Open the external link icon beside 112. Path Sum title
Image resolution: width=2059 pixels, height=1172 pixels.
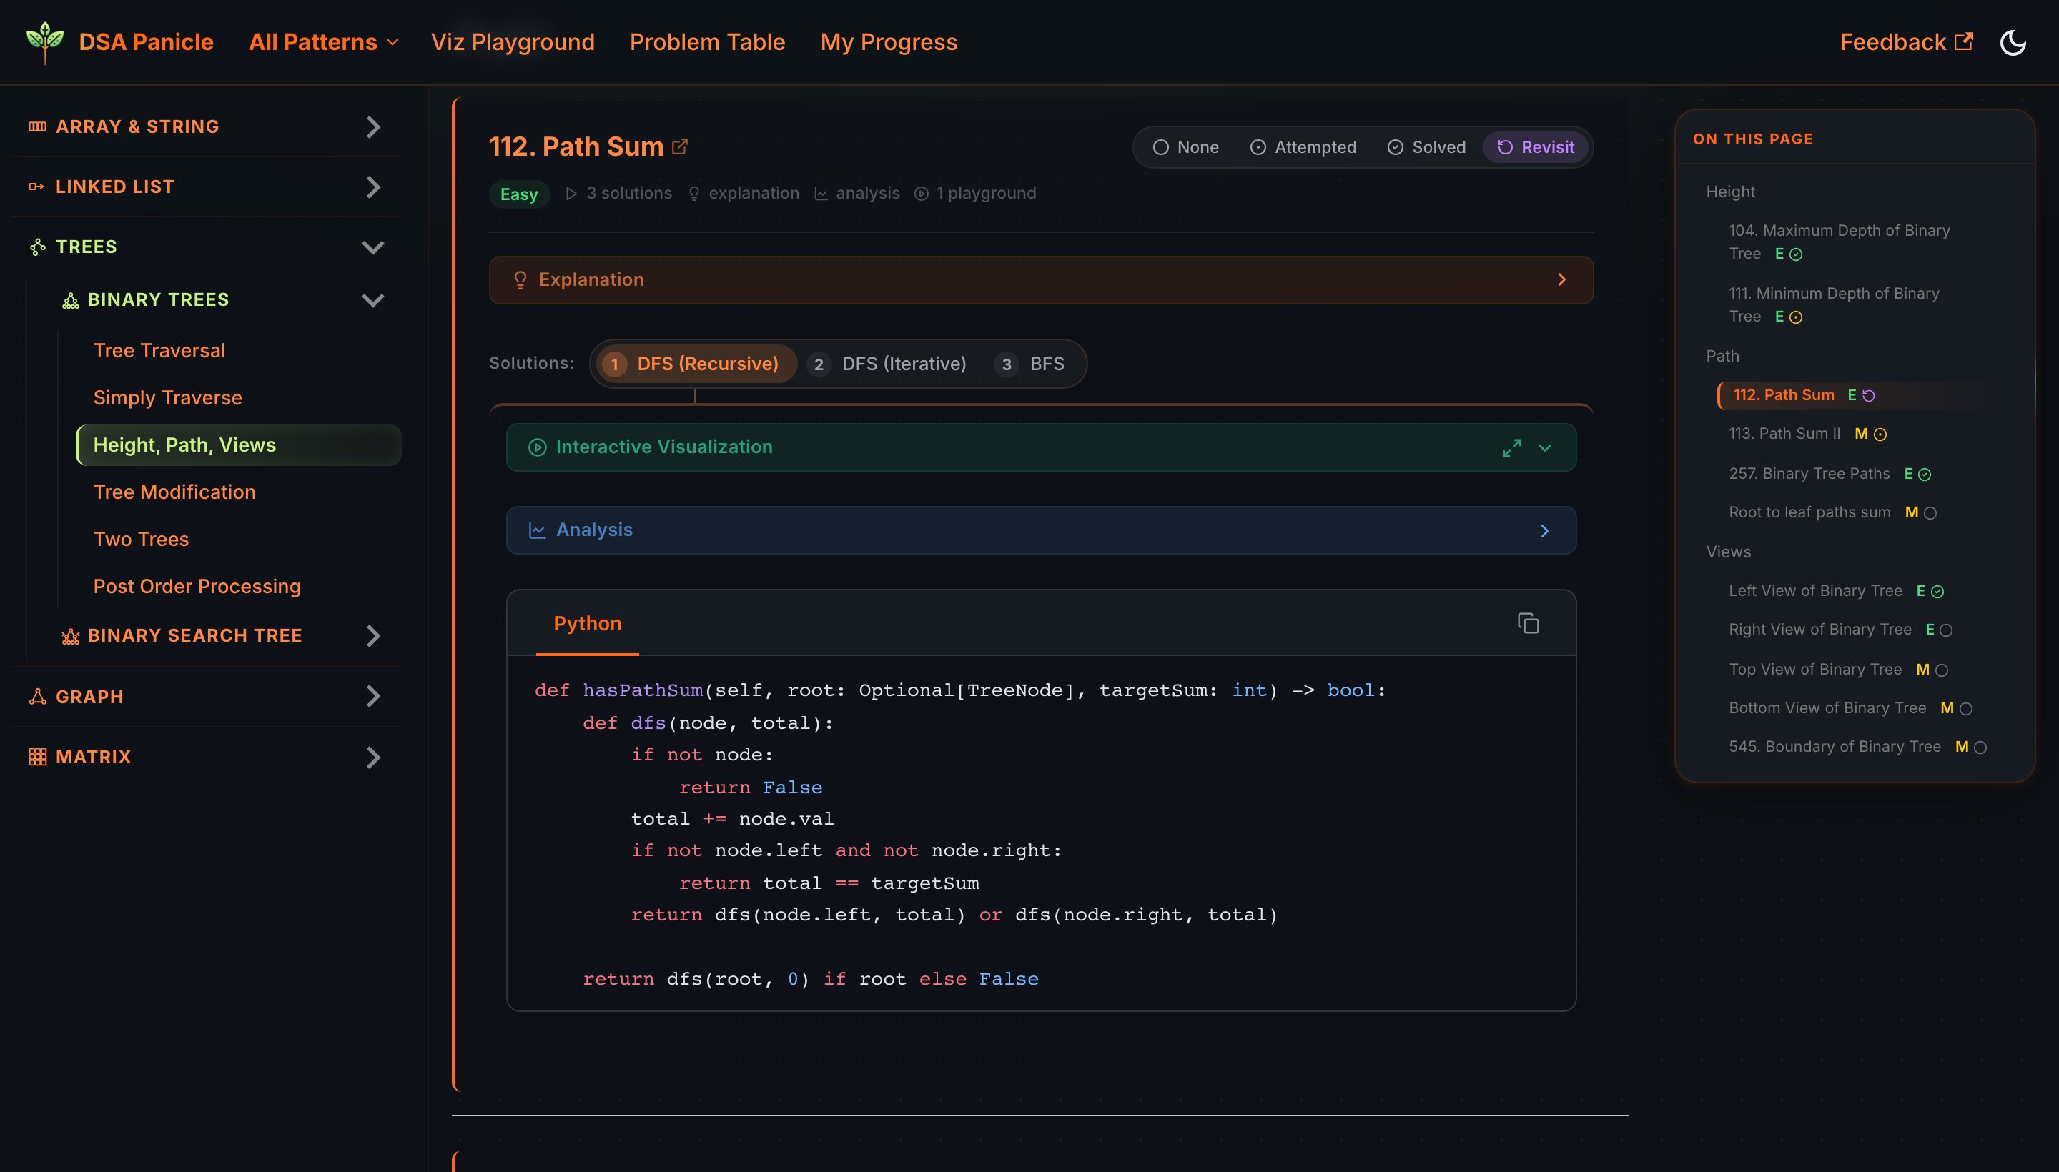click(680, 146)
